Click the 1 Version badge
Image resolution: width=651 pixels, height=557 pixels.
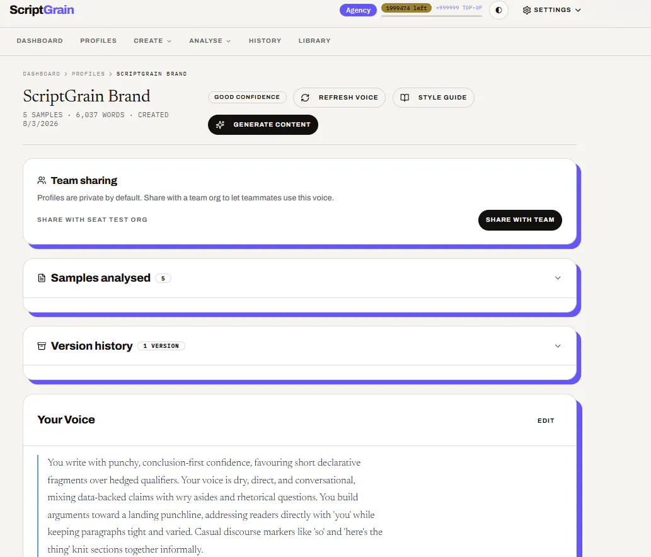click(161, 346)
